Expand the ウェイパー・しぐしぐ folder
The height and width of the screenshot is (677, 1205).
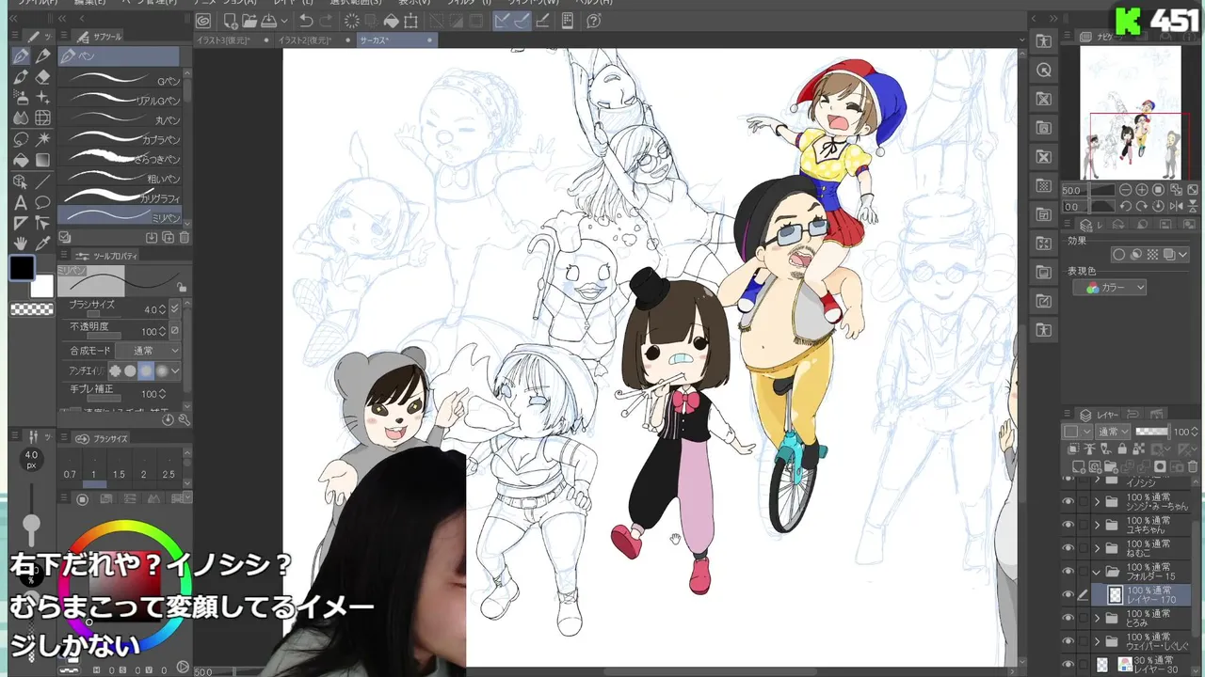tap(1097, 640)
